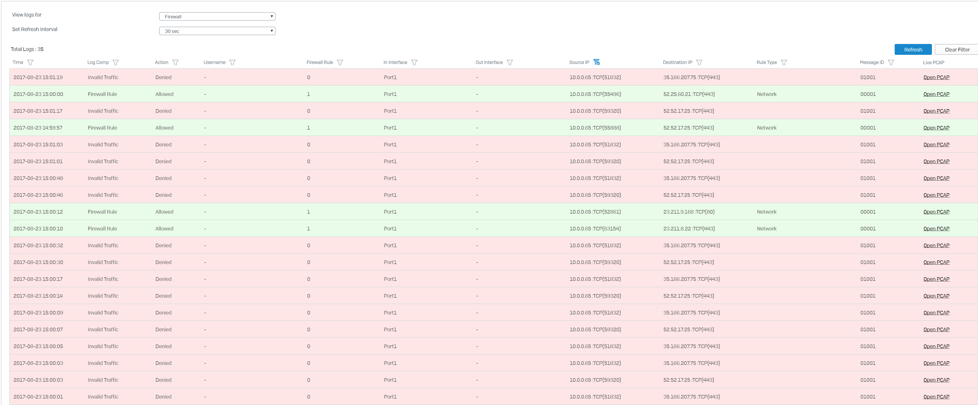
Task: Click source 10.0.0.65 :TCP[55496]
Action: [x=595, y=94]
